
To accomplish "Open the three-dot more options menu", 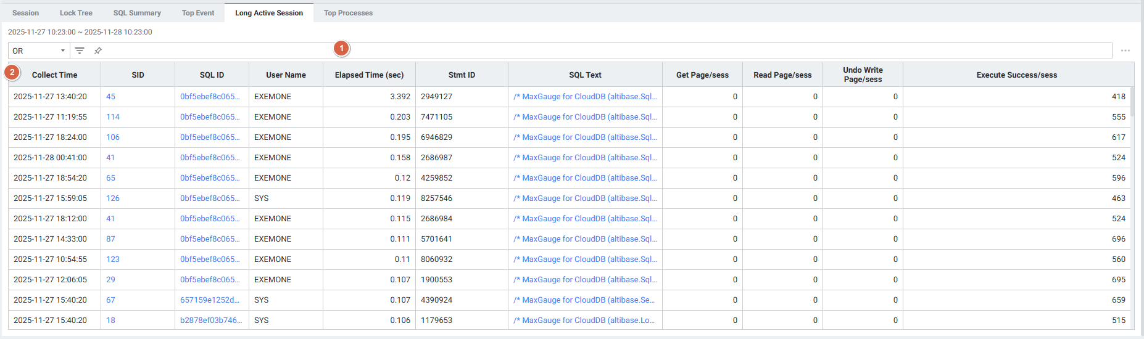I will (x=1125, y=51).
